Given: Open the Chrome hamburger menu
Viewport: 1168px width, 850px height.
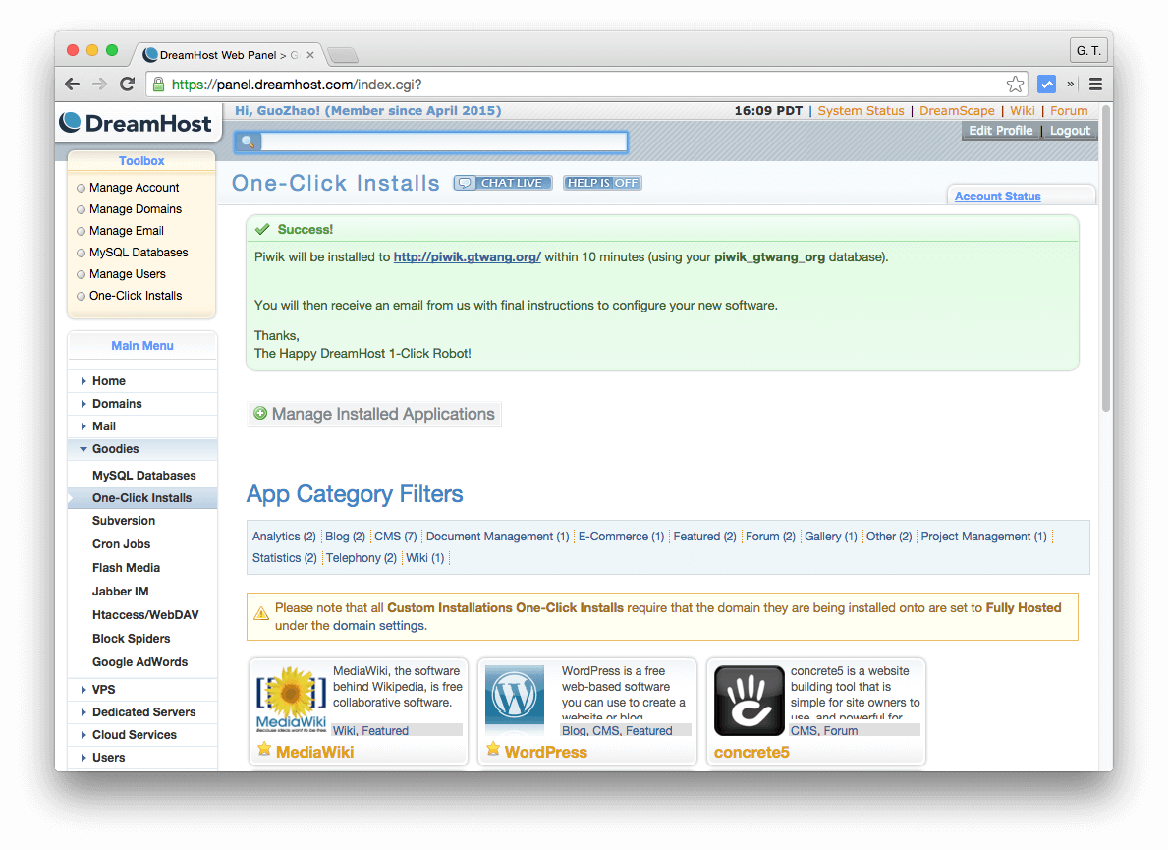Looking at the screenshot, I should 1095,85.
